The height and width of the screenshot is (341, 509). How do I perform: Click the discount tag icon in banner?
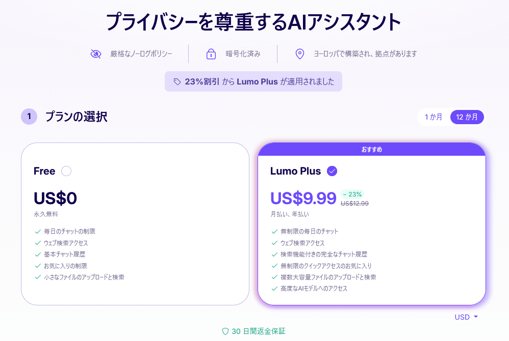click(177, 81)
